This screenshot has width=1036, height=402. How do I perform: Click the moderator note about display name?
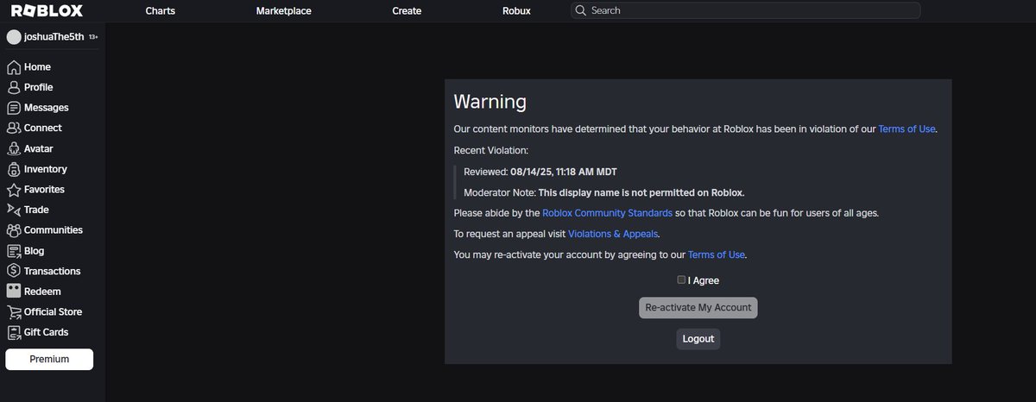click(641, 192)
